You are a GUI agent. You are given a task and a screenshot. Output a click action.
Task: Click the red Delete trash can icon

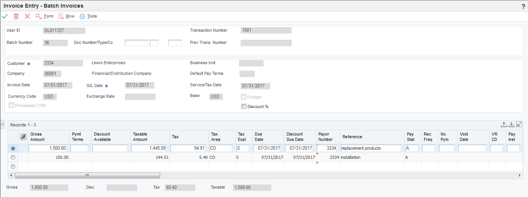point(16,16)
